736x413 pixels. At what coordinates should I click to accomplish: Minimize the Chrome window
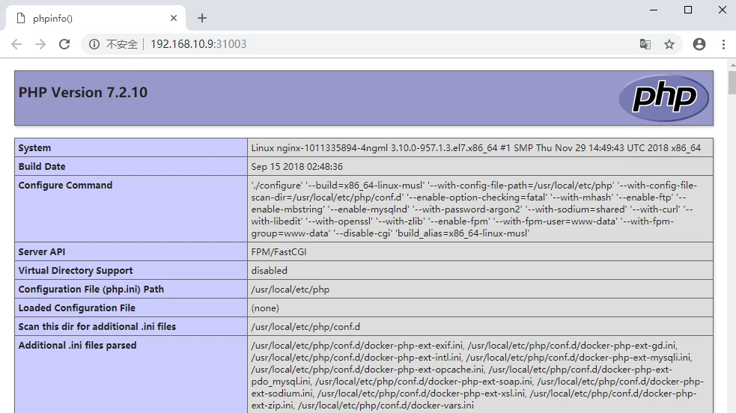coord(654,10)
